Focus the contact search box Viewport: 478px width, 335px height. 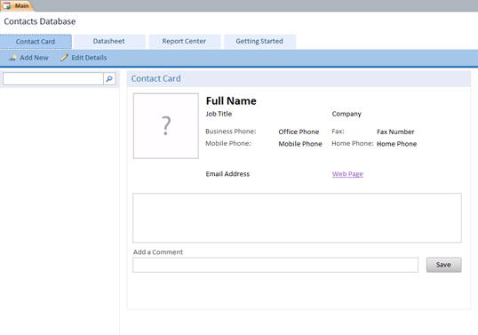click(53, 79)
